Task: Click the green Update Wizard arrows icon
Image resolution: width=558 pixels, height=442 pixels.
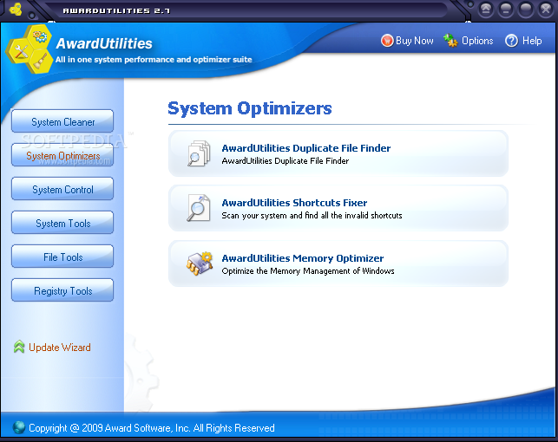Action: click(x=19, y=347)
